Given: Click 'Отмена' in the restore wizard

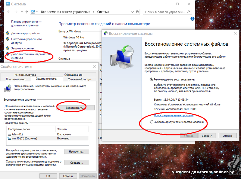Looking at the screenshot, I should [227, 136].
